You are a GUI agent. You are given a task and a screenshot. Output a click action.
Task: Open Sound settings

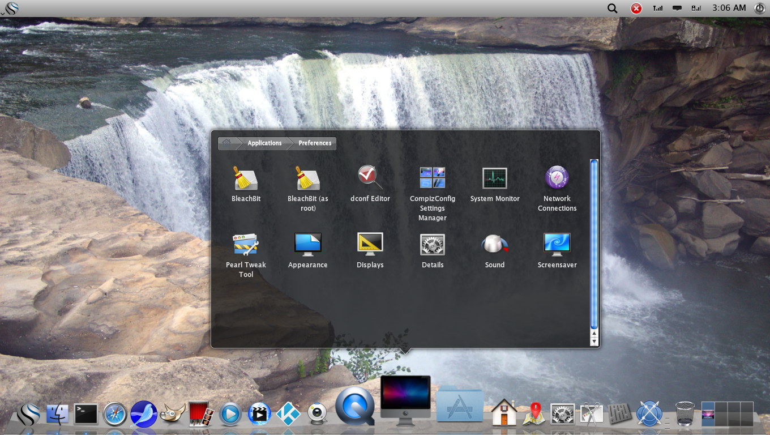point(495,244)
